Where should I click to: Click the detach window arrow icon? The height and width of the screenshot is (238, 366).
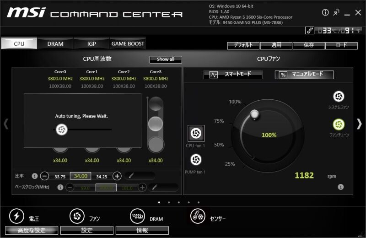pos(336,13)
